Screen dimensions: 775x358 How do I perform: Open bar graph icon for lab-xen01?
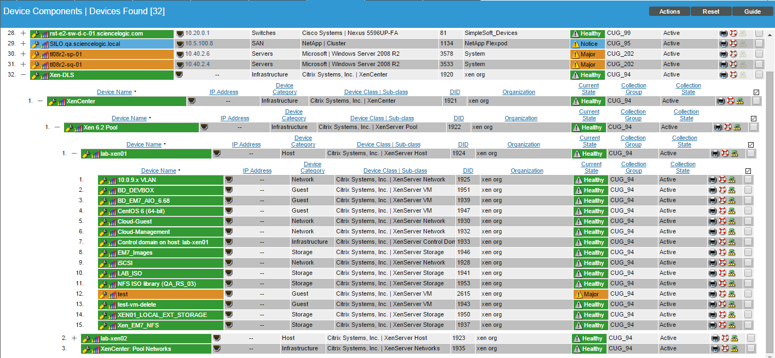95,154
